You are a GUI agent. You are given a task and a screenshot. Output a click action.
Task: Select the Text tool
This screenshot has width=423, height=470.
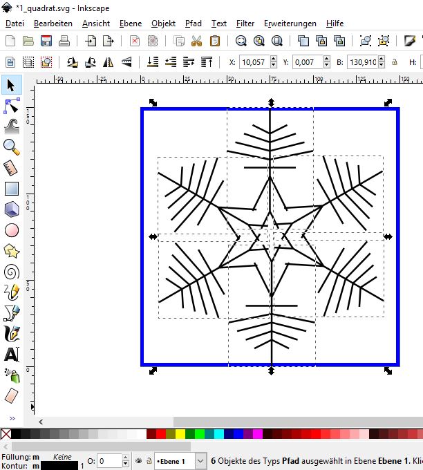coord(12,355)
